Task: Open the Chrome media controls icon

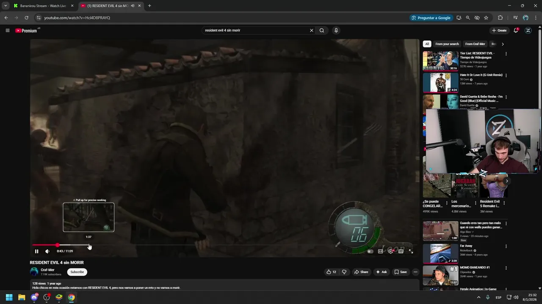Action: [515, 18]
